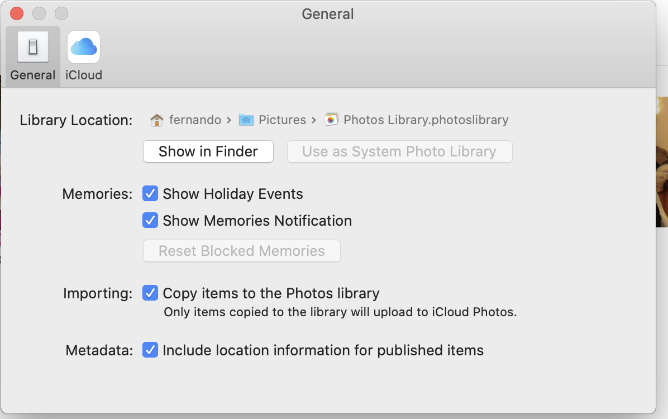Click the Photos Library.photoslibrary path name
This screenshot has height=419, width=668.
pyautogui.click(x=426, y=120)
